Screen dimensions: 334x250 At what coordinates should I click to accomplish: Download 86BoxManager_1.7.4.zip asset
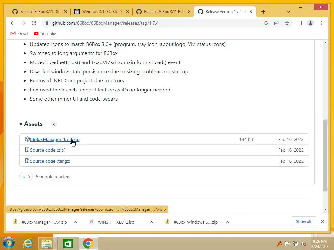pos(55,139)
